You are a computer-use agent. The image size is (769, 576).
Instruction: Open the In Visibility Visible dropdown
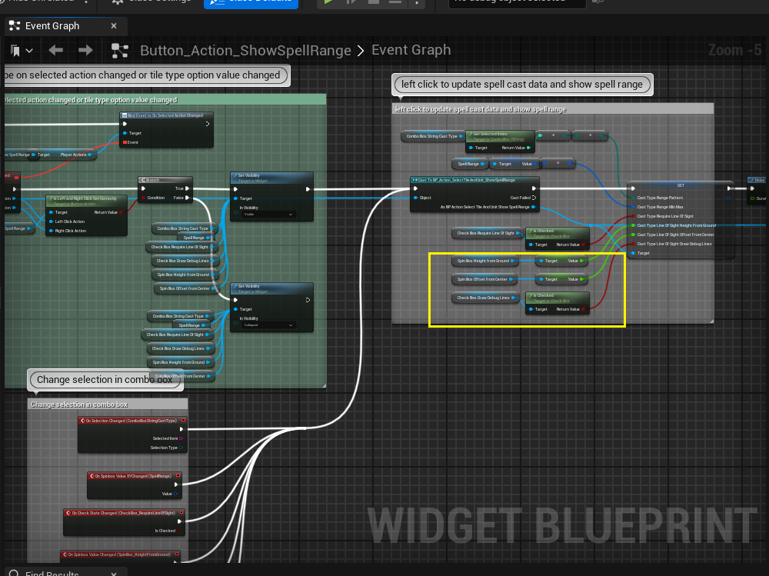270,215
